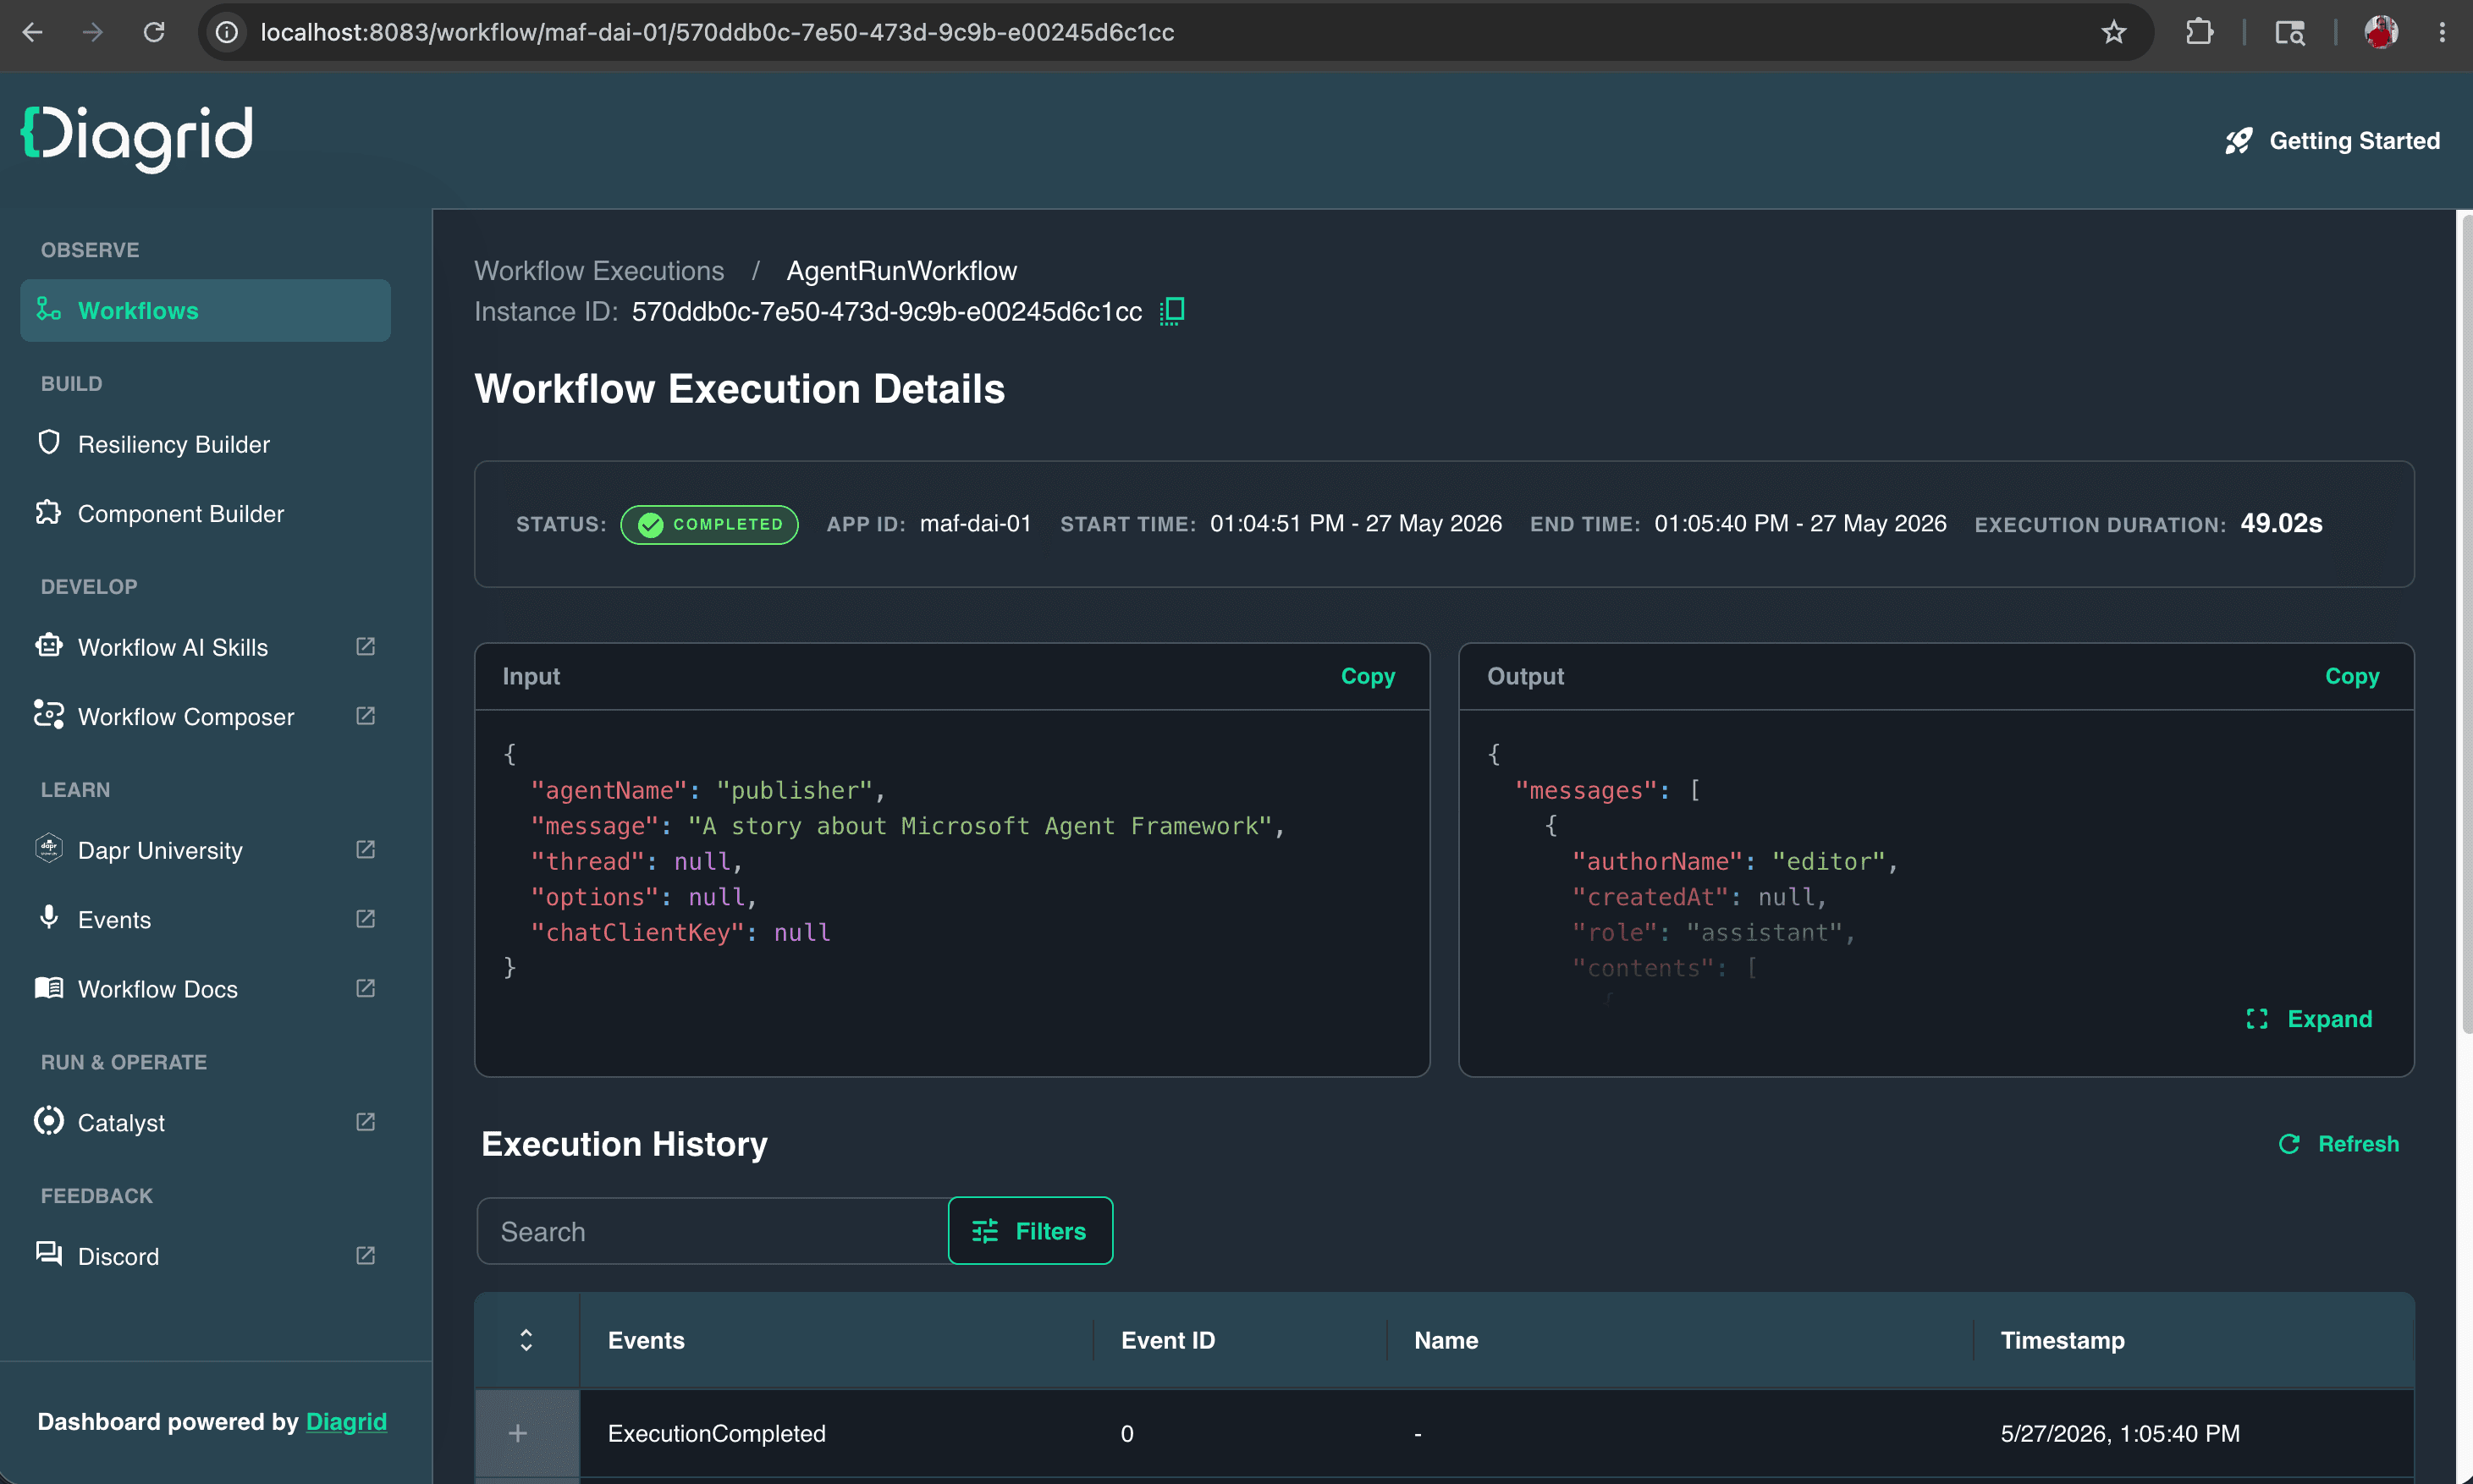
Task: Click the end time 01:05:40 PM value
Action: [1800, 523]
